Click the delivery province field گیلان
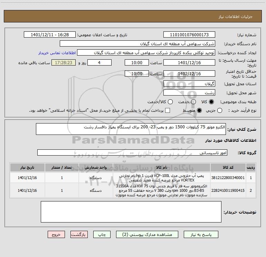266x257 pixels. 189,83
